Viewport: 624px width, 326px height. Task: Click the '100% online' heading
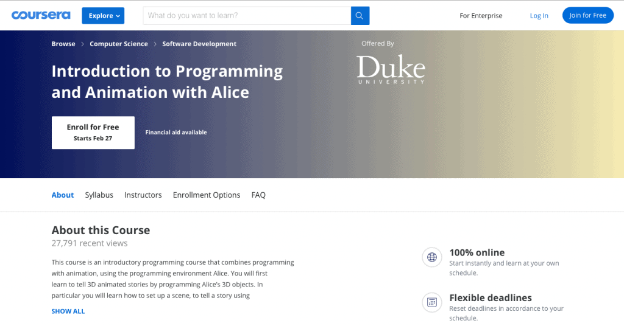tap(477, 252)
